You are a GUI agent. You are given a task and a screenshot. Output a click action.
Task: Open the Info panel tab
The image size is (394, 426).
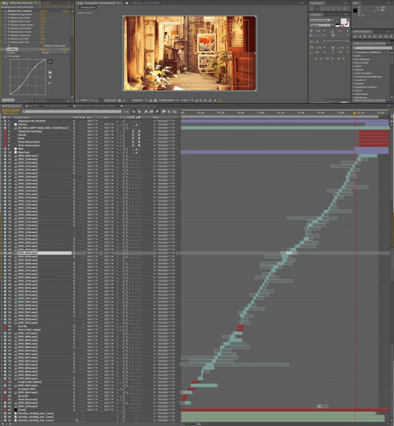[356, 3]
